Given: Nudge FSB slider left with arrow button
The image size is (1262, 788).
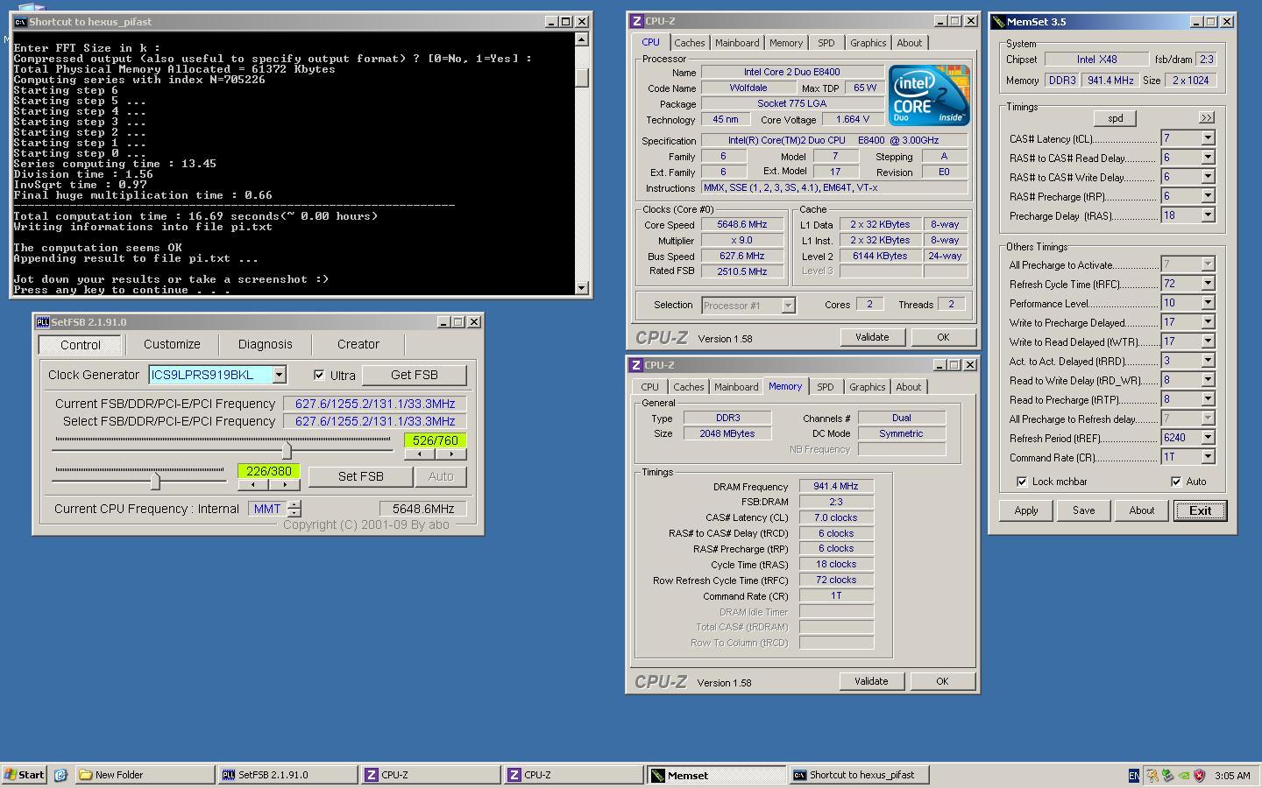Looking at the screenshot, I should pos(419,454).
